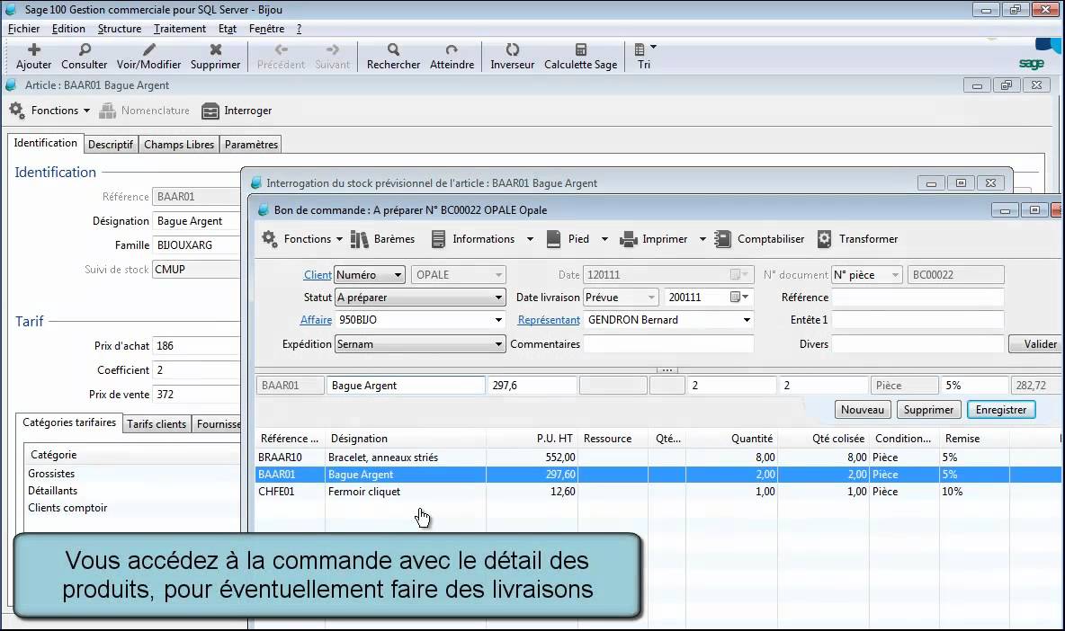Click the Commentaires input field
Viewport: 1065px width, 631px height.
coord(668,344)
